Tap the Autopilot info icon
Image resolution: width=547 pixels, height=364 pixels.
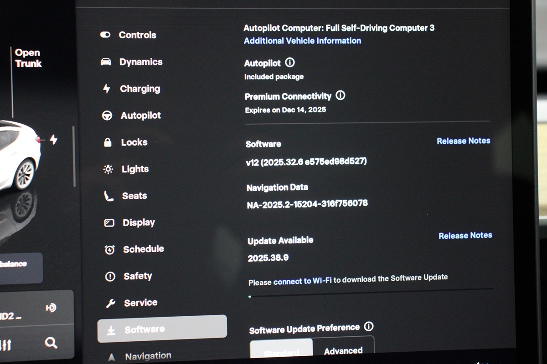pos(289,63)
